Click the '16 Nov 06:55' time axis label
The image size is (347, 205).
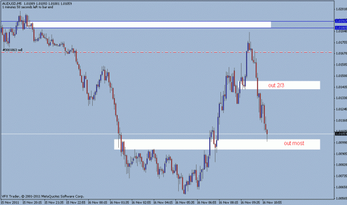(207, 202)
